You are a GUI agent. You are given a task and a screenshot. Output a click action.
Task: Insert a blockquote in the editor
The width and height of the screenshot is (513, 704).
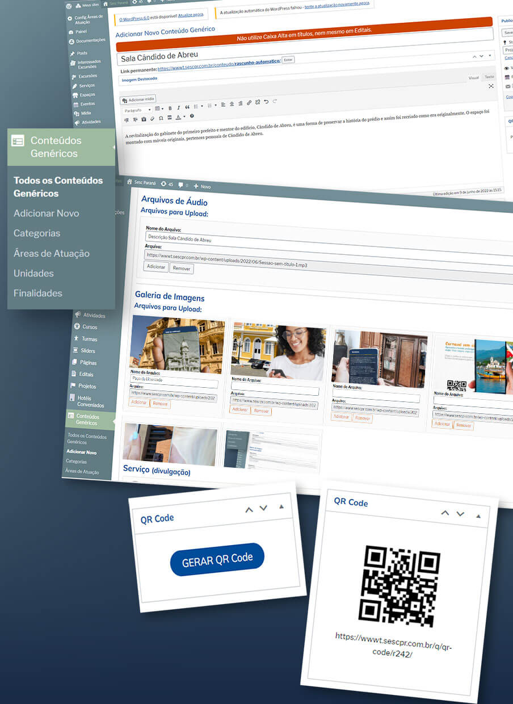point(187,107)
